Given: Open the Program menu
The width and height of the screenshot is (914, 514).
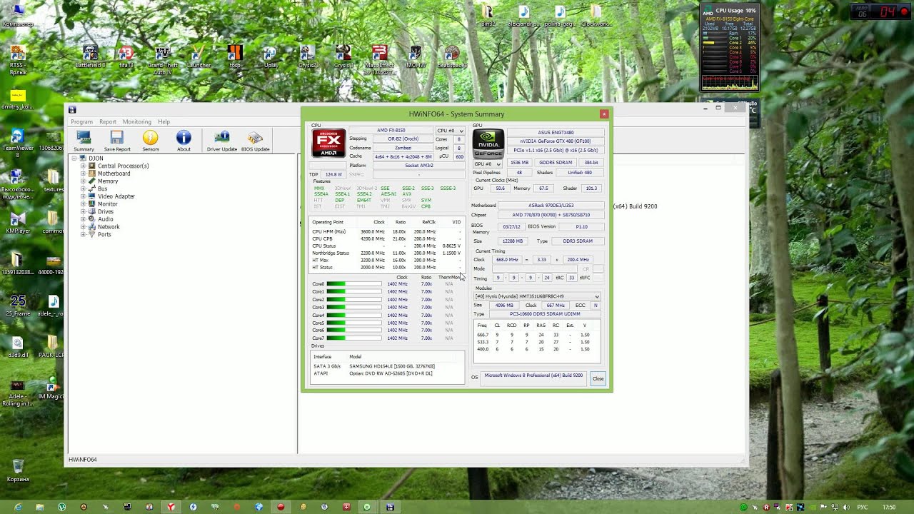Looking at the screenshot, I should tap(81, 122).
